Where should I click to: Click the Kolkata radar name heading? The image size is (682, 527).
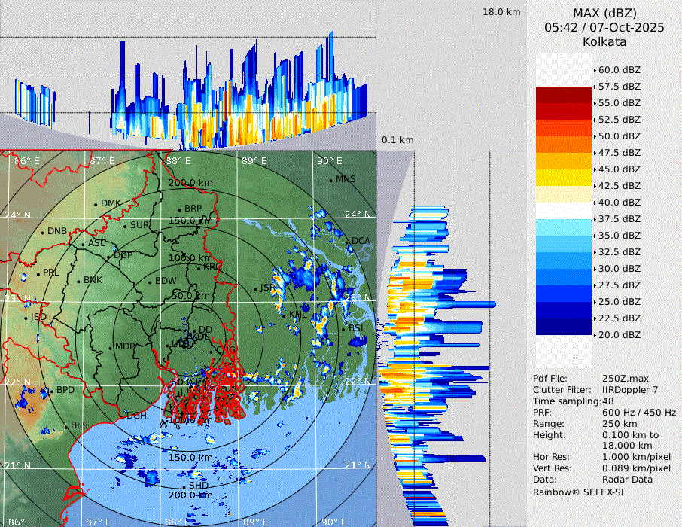point(604,41)
